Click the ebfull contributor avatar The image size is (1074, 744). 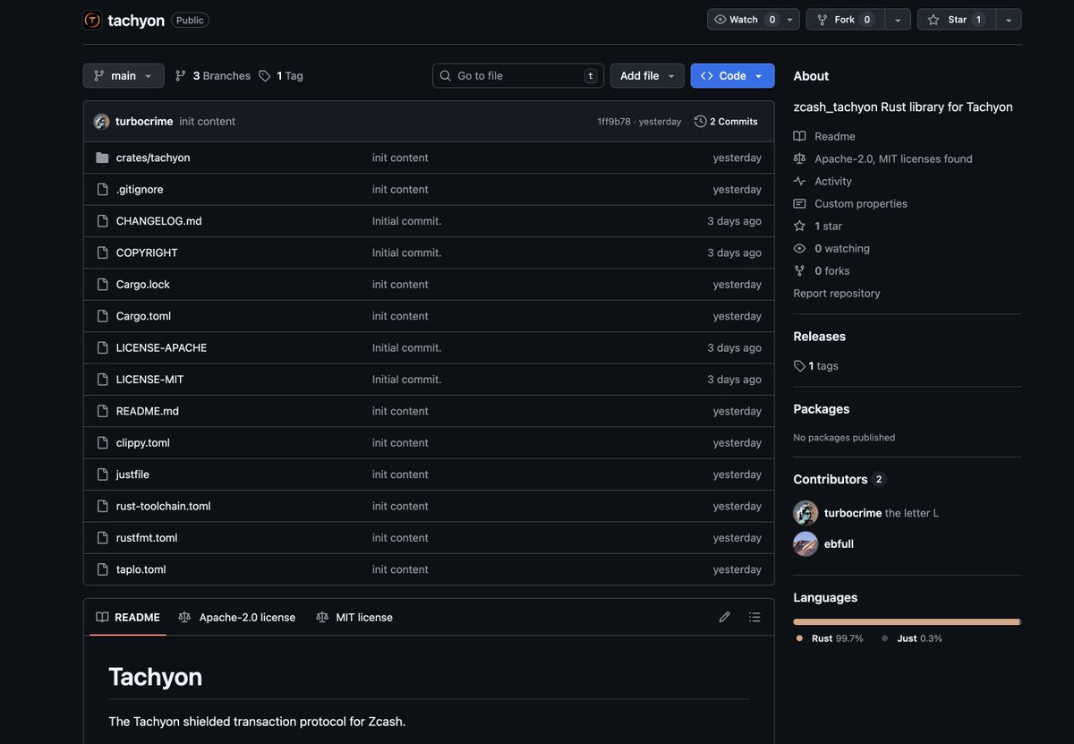(805, 543)
